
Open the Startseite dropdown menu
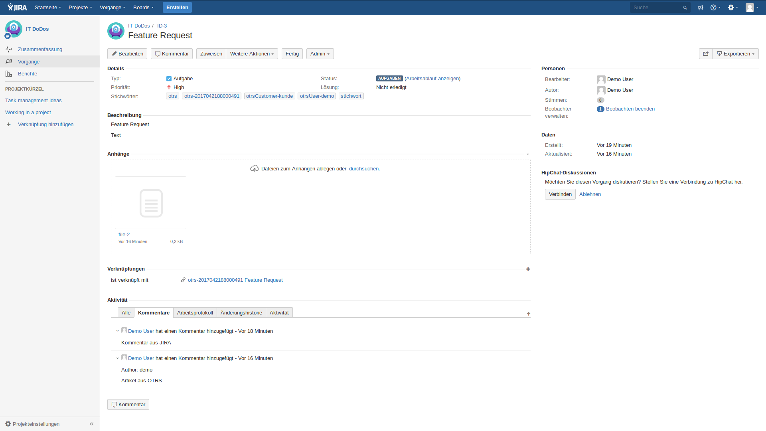pyautogui.click(x=48, y=8)
